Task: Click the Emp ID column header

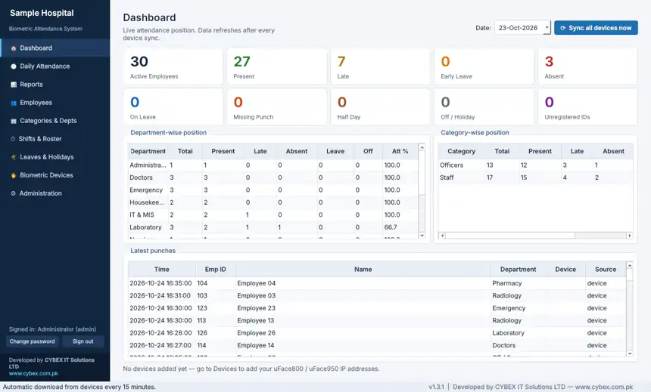Action: (x=216, y=270)
